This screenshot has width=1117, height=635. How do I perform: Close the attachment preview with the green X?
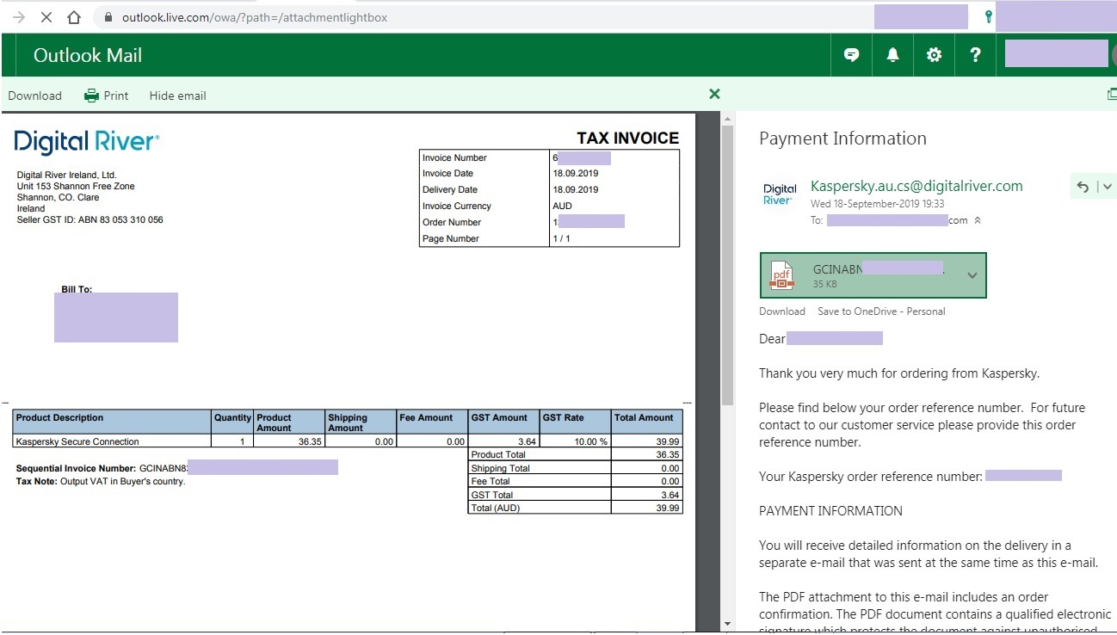coord(714,94)
